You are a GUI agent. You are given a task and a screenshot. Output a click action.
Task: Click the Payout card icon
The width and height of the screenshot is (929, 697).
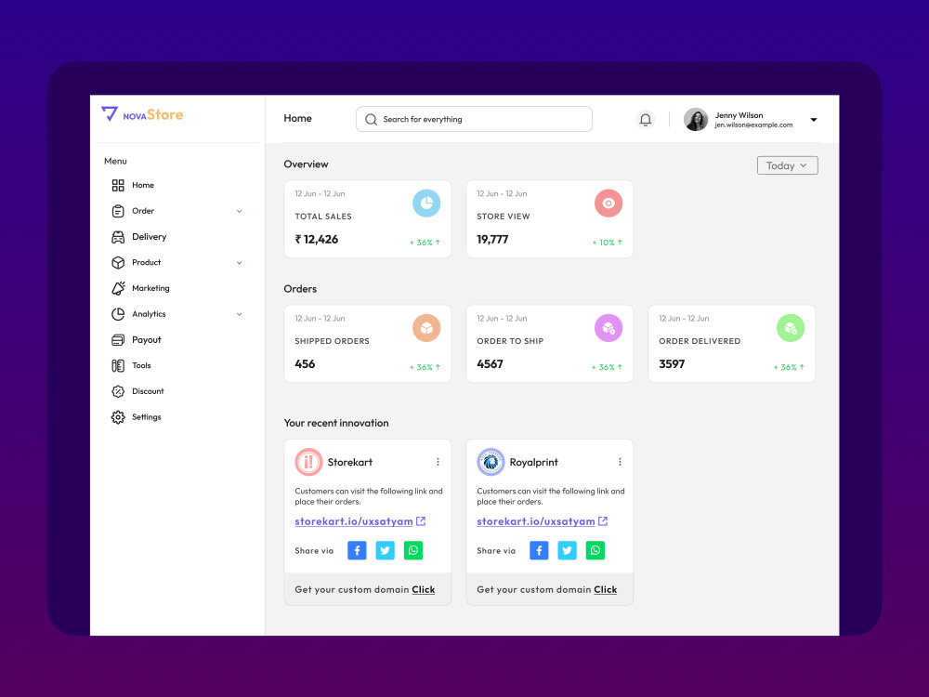coord(118,339)
